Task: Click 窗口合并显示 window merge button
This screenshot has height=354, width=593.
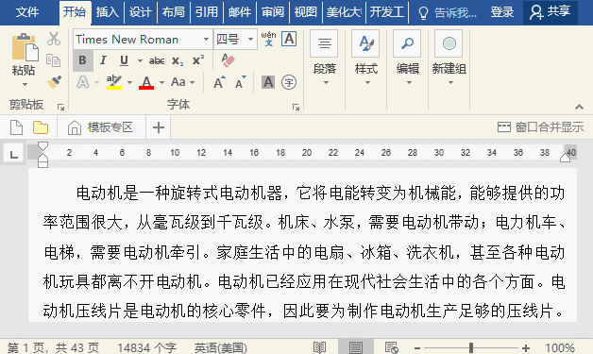Action: (540, 127)
